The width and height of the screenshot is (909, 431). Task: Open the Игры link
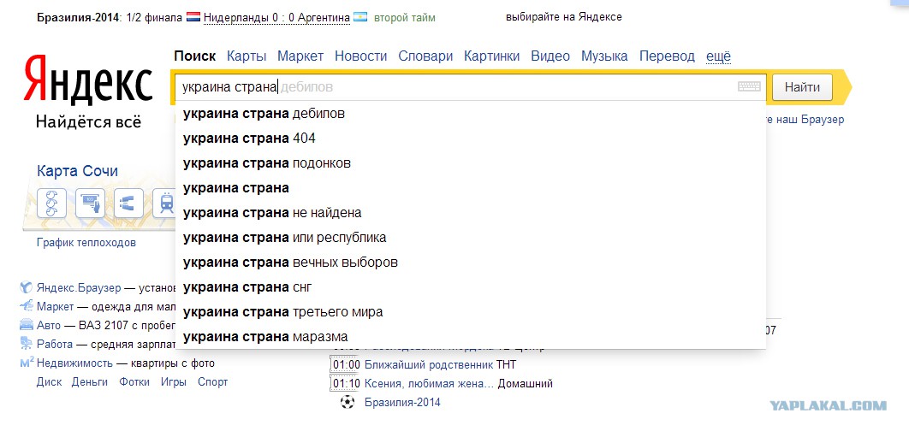coord(174,381)
